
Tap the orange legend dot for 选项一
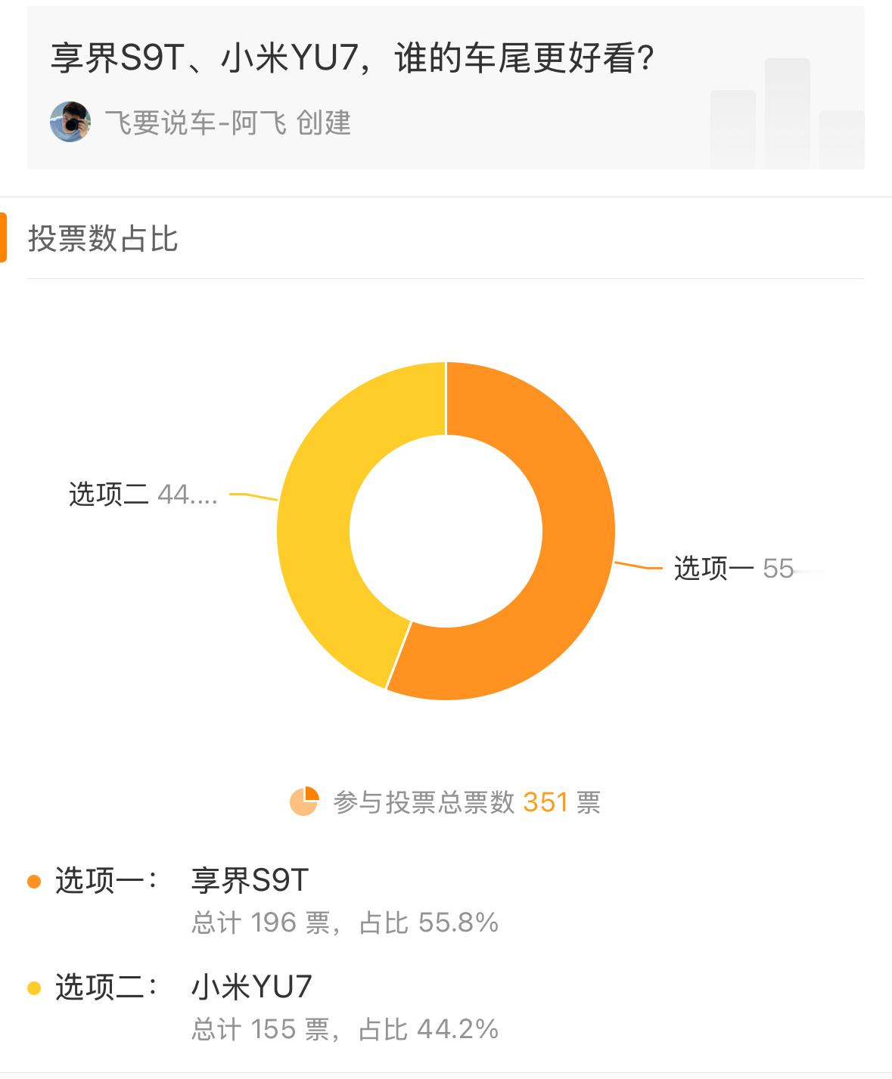[x=34, y=881]
